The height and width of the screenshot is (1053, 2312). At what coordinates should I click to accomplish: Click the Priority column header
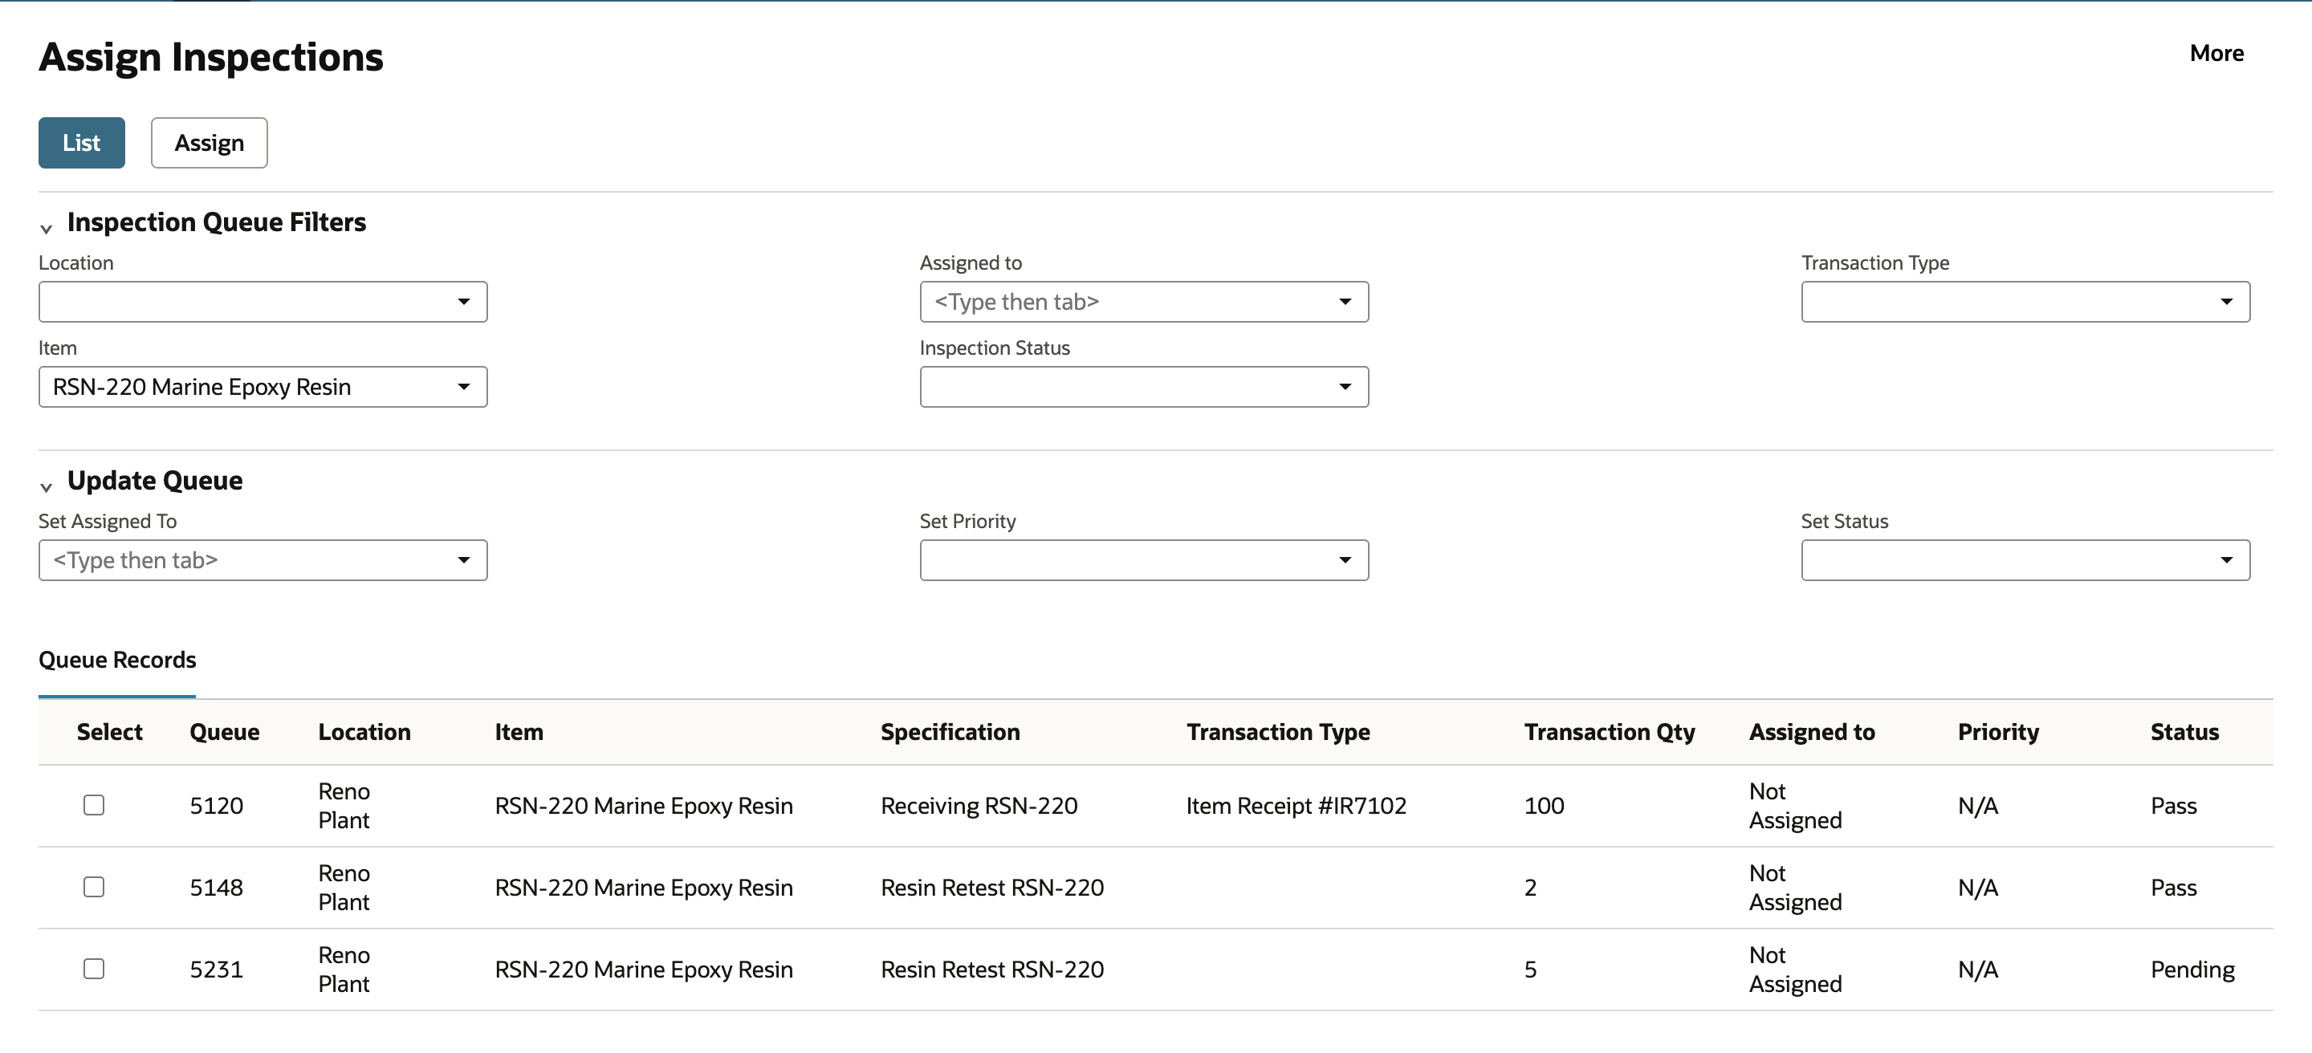pyautogui.click(x=1998, y=732)
